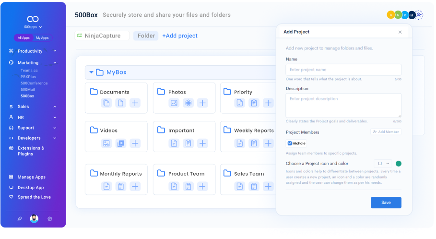436x239 pixels.
Task: Click the plus icon in Documents folder
Action: (135, 103)
